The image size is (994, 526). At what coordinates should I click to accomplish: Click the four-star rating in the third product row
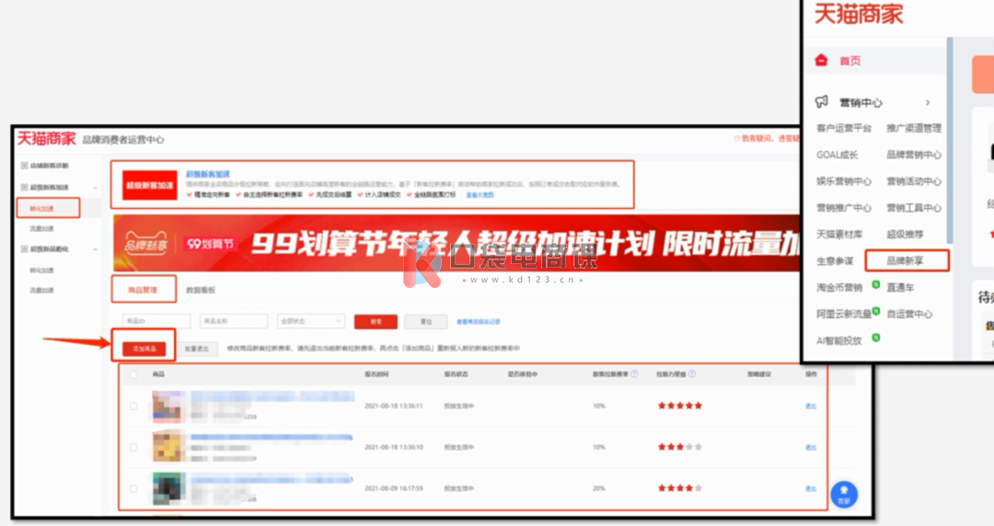tap(679, 488)
